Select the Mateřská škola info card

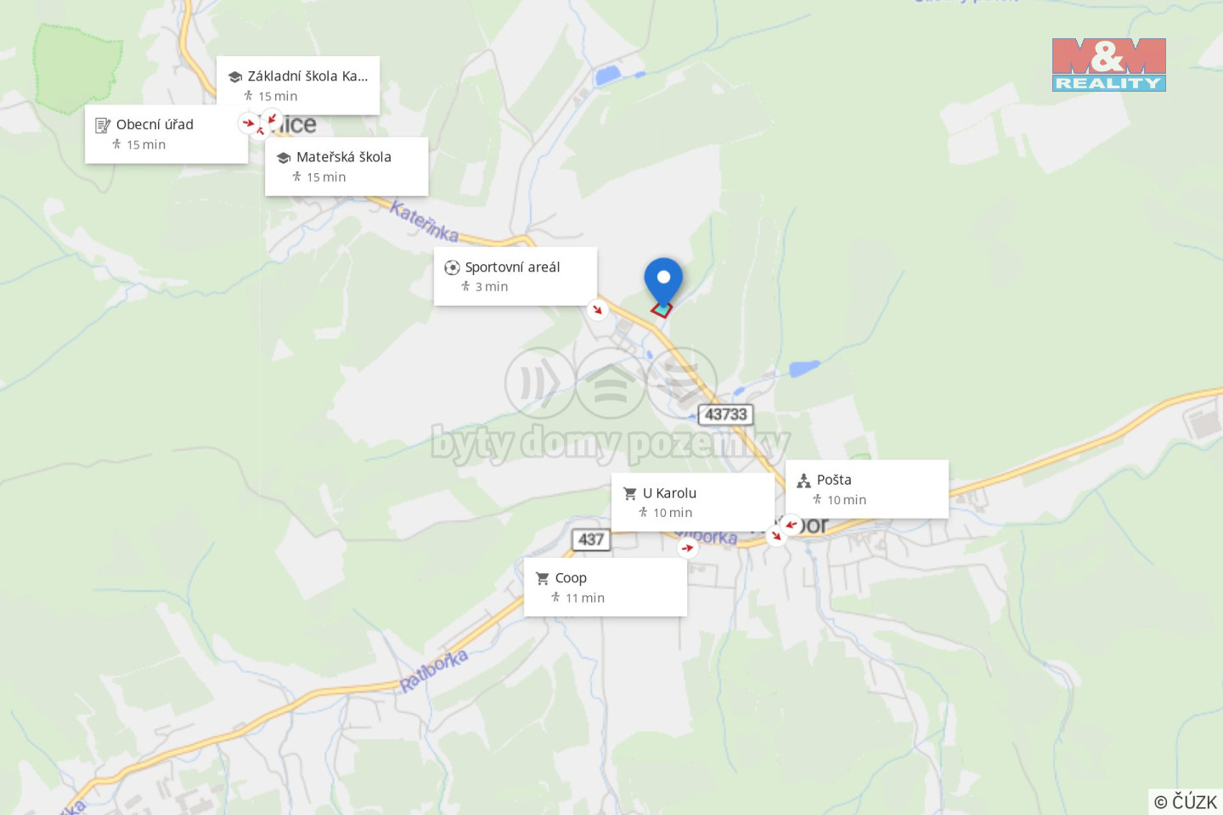click(x=347, y=166)
